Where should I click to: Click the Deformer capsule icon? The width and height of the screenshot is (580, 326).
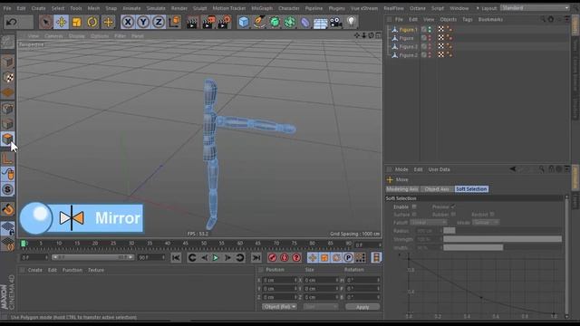pyautogui.click(x=304, y=22)
